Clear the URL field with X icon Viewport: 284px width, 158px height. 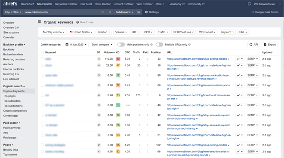(x=110, y=12)
